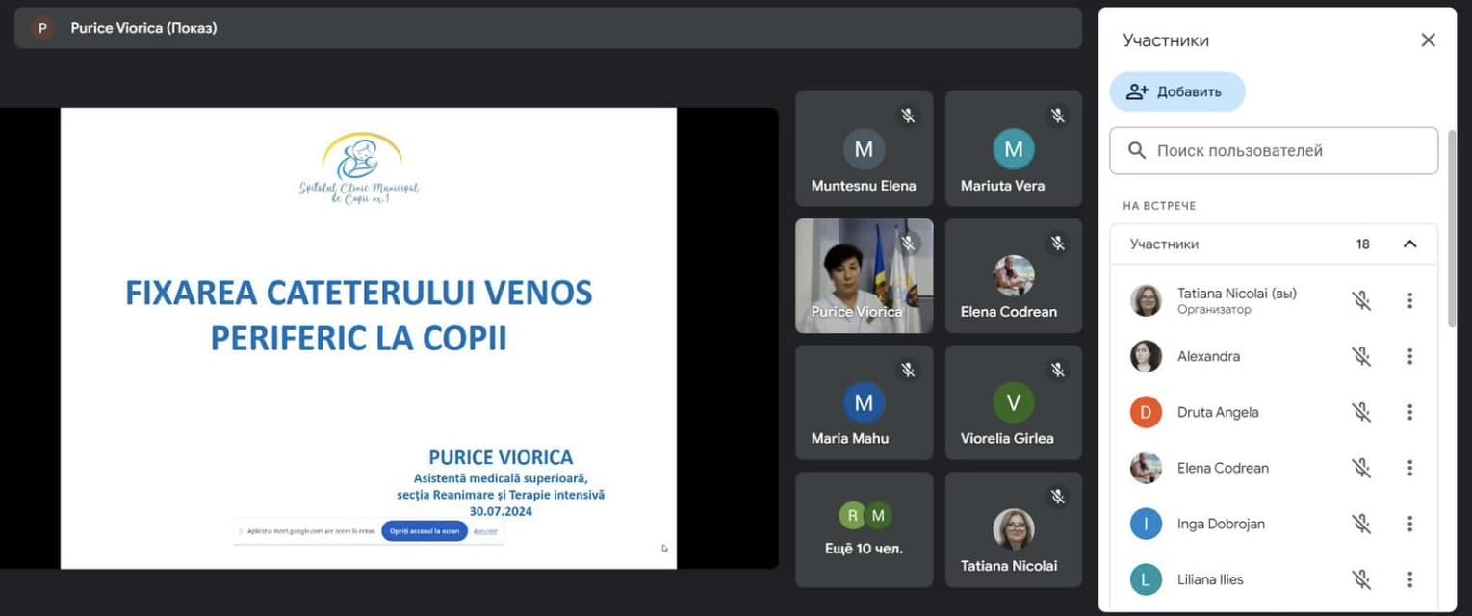Click muted mic icon on Mariuta Vera tile
This screenshot has height=616, width=1472.
point(1057,115)
